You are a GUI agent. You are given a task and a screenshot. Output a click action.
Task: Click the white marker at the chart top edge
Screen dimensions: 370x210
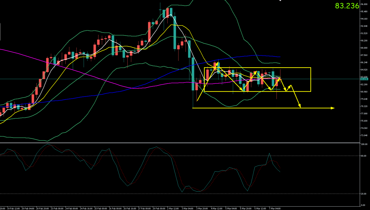(x=280, y=1)
